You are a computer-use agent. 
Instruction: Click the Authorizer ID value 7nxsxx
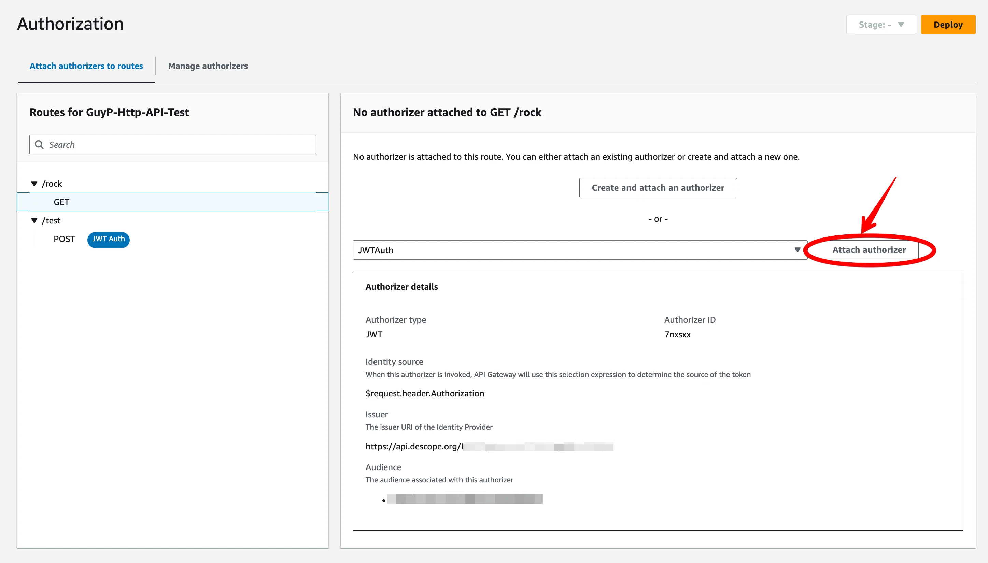tap(677, 334)
